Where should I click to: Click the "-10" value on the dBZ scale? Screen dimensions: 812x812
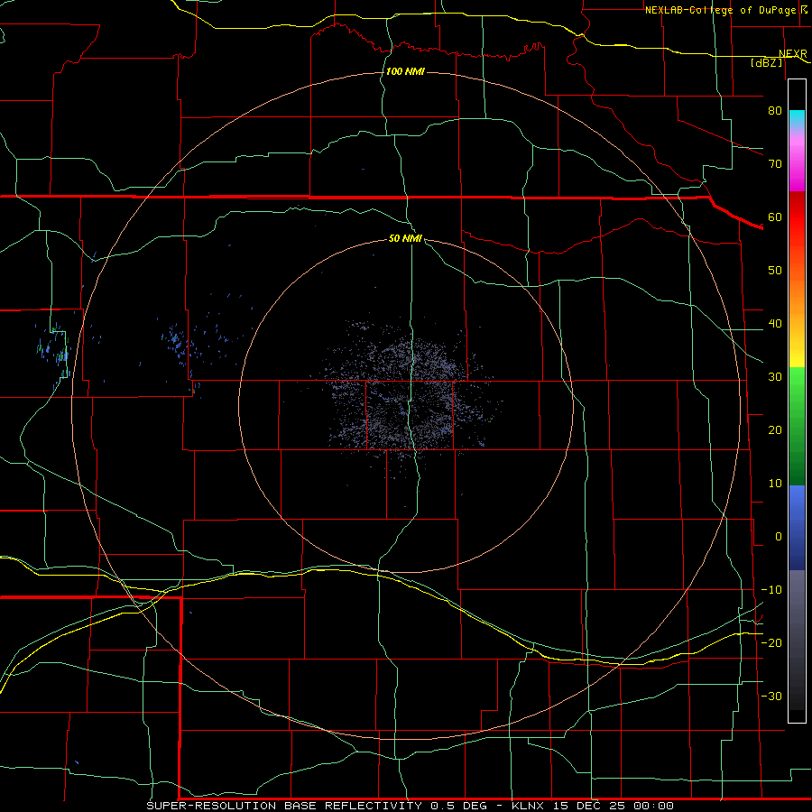(771, 590)
